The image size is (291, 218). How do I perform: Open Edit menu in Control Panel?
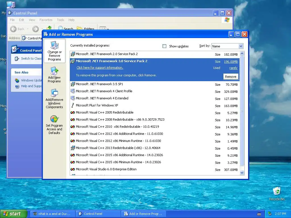(x=22, y=20)
